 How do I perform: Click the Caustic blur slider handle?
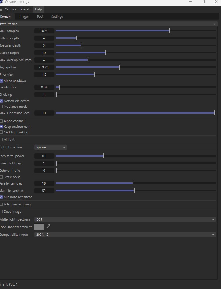tap(59, 87)
